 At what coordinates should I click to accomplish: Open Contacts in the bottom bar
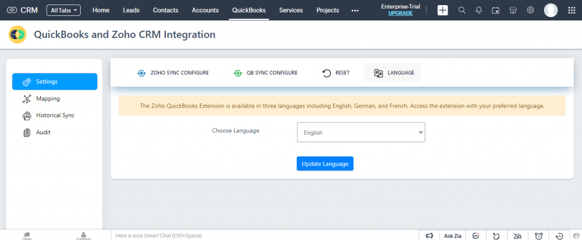(84, 236)
